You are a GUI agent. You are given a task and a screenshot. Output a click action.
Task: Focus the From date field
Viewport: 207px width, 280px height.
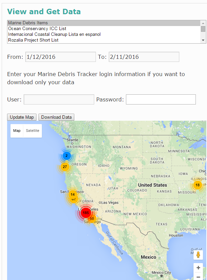[x=61, y=57]
